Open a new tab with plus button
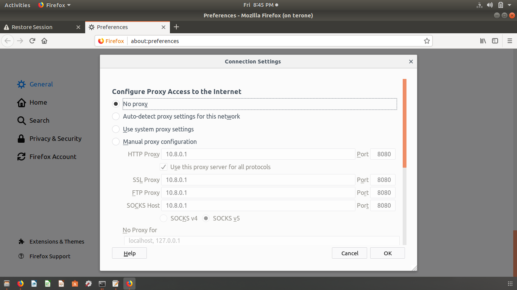Viewport: 517px width, 290px height. [176, 27]
